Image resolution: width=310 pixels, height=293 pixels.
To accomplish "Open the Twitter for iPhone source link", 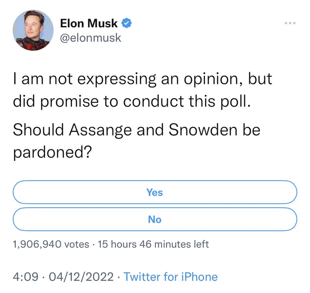I will coord(170,277).
